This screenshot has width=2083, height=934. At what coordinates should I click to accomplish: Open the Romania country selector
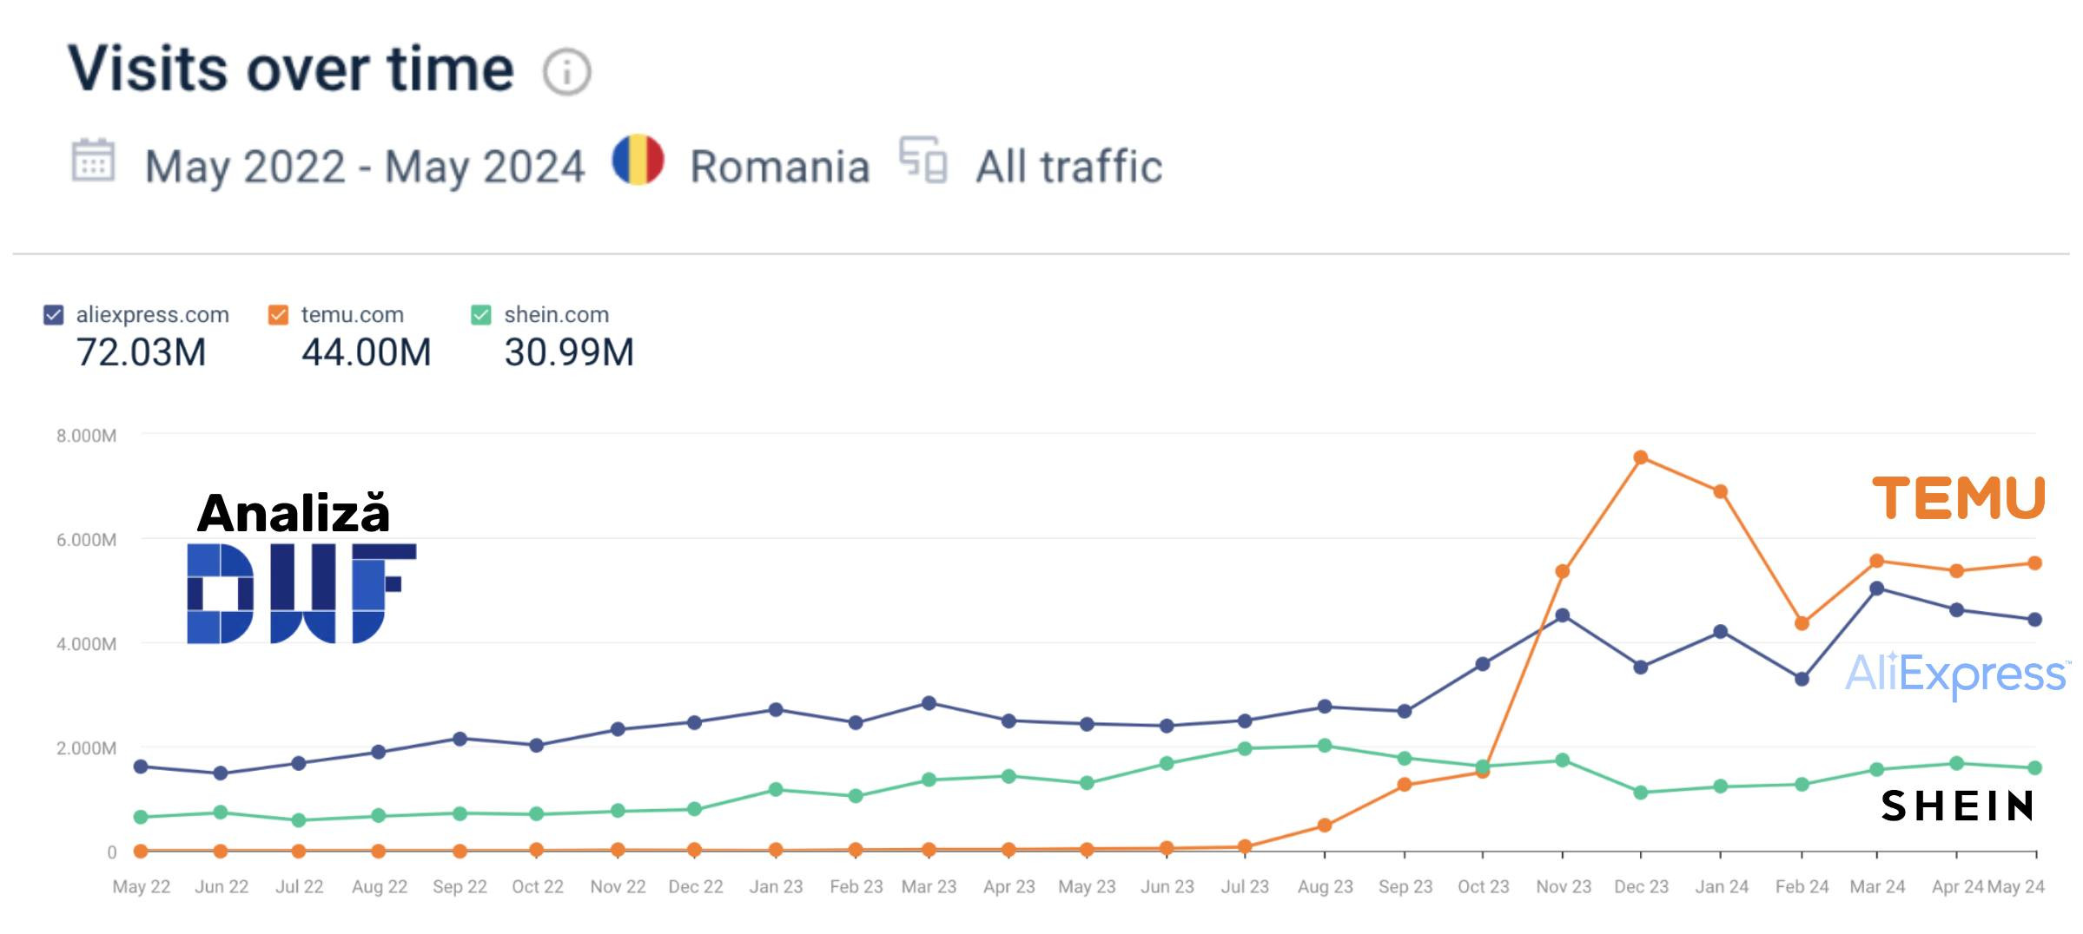click(x=779, y=167)
